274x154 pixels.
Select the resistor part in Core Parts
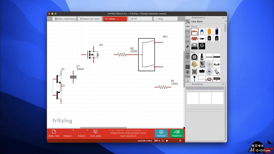[x=195, y=31]
